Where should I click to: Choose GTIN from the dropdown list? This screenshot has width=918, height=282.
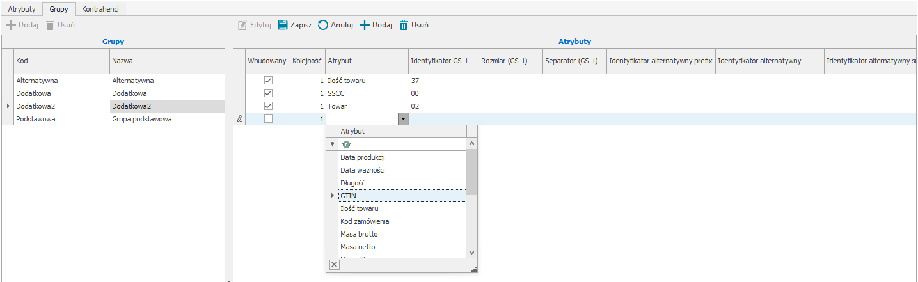(x=402, y=196)
